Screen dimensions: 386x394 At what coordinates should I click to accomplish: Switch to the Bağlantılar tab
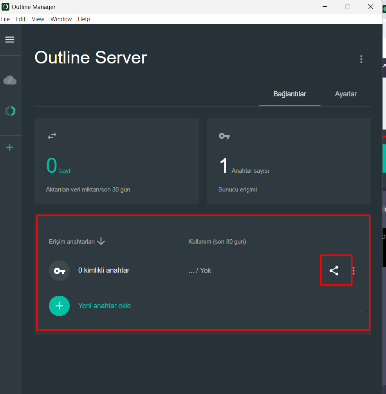289,94
